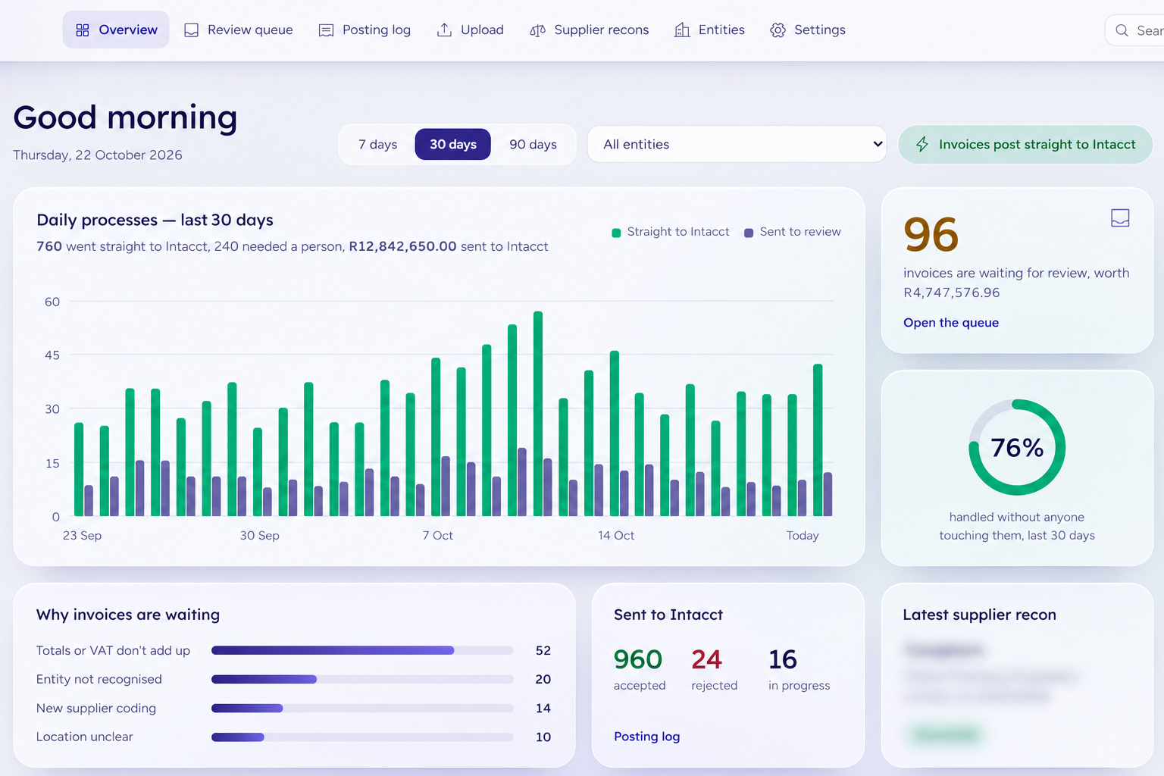Click the Straight to Intacct legend swatch
This screenshot has width=1164, height=776.
point(616,233)
